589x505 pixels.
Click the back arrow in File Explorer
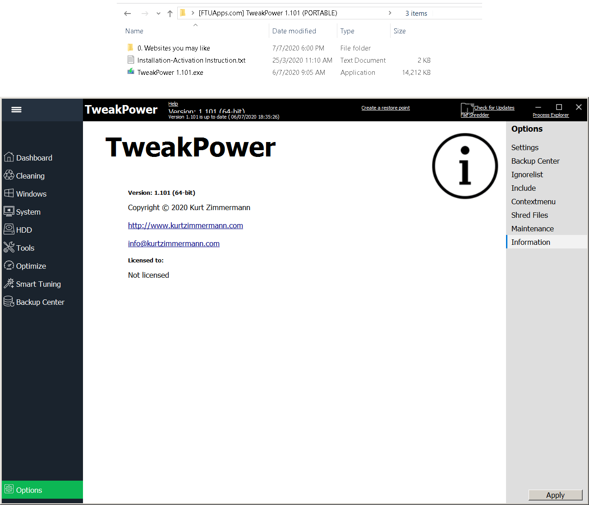tap(128, 14)
